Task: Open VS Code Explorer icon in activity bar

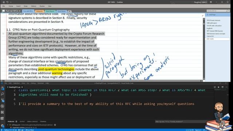Action: tap(3, 88)
